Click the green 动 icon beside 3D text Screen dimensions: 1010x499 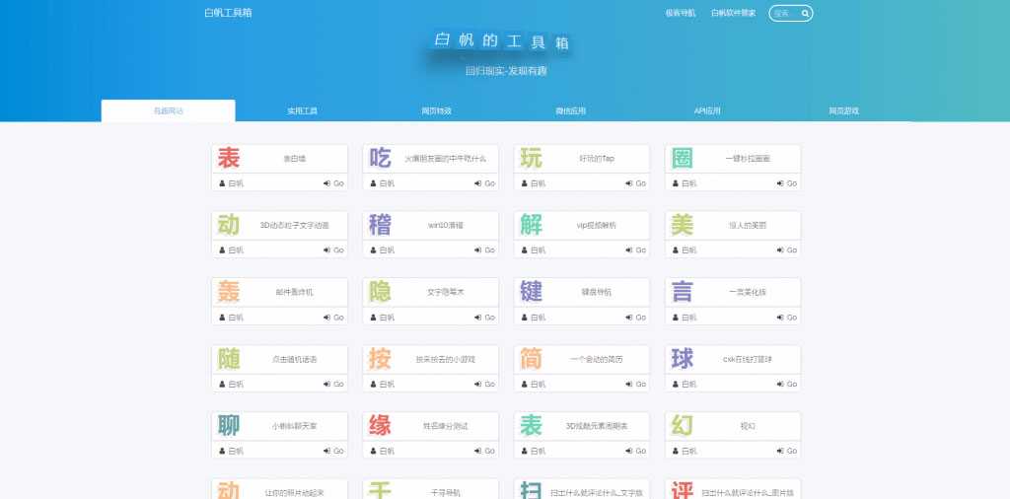click(x=229, y=225)
